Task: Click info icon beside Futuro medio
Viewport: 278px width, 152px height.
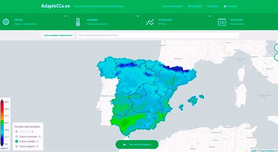Action: [38, 141]
